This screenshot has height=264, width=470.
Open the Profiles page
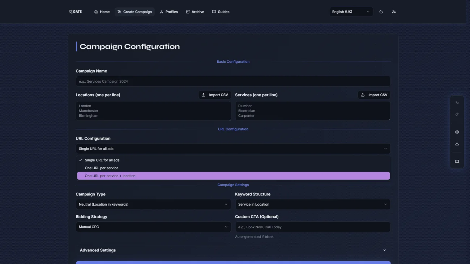(169, 12)
